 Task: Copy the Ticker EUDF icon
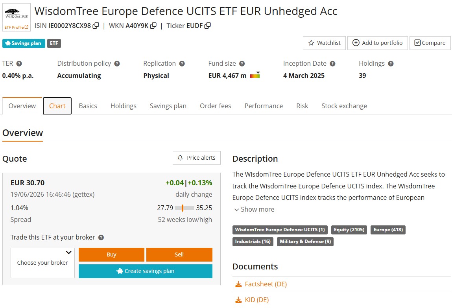[208, 26]
